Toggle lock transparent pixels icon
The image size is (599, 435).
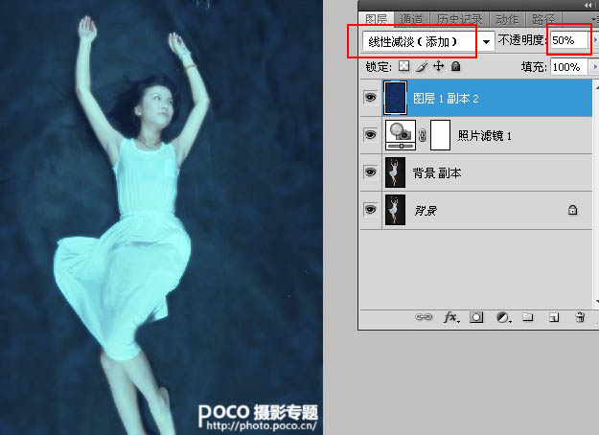[403, 66]
